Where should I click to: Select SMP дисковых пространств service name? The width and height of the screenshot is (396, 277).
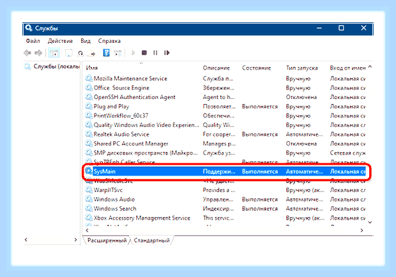click(146, 153)
